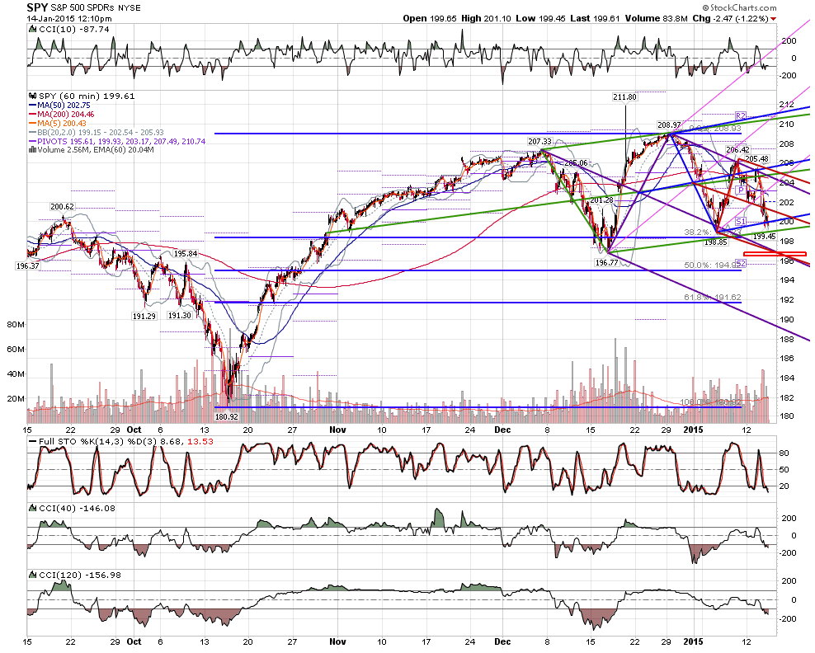Select the S1 pivot support marker

pos(741,222)
